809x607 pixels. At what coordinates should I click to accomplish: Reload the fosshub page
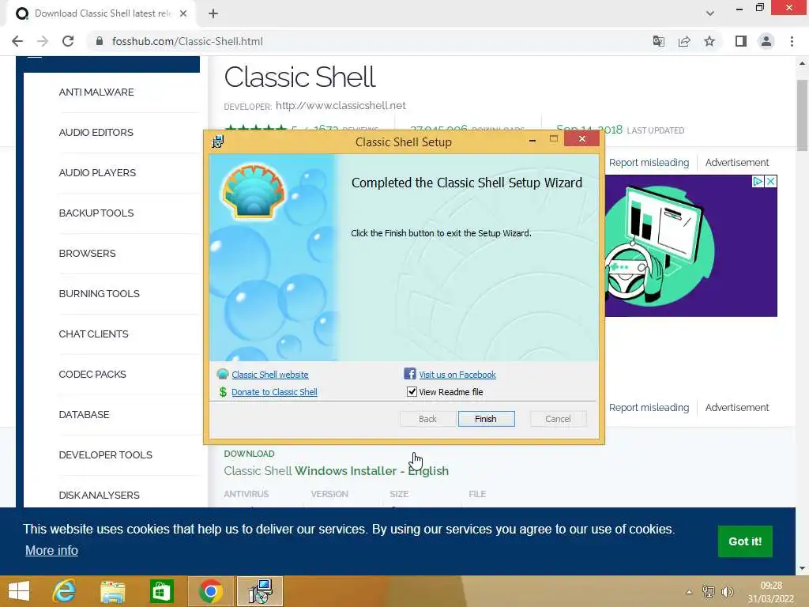(x=68, y=41)
